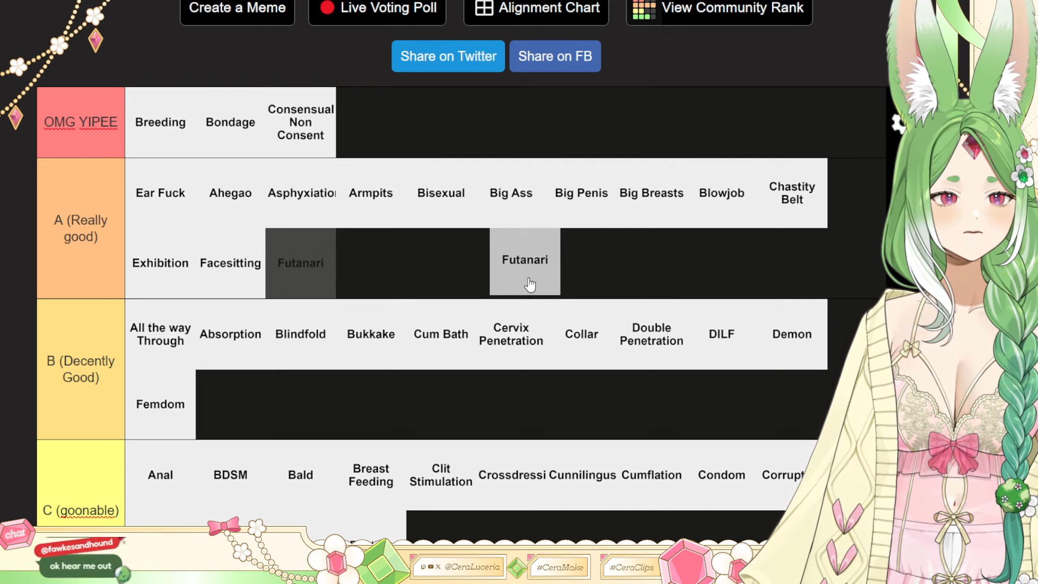1038x584 pixels.
Task: Click the pink chat gem icon
Action: click(x=16, y=534)
